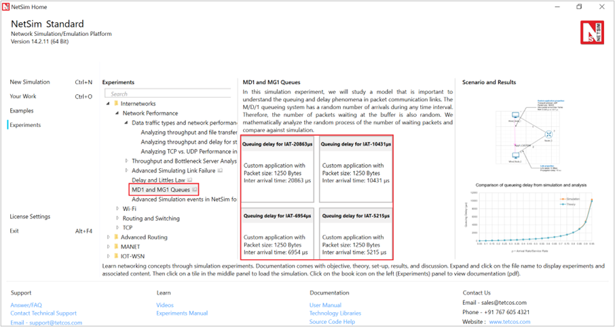
Task: Click the Experiments search box
Action: (x=170, y=94)
